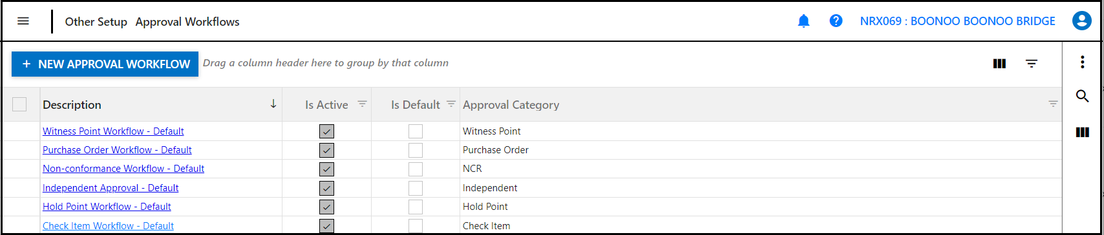Image resolution: width=1104 pixels, height=235 pixels.
Task: Open the Is Default column filter
Action: coord(451,104)
